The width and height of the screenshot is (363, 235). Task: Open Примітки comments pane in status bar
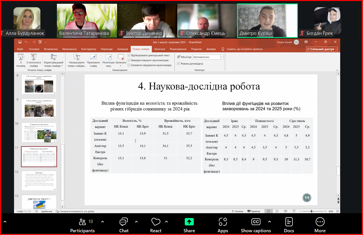pyautogui.click(x=254, y=211)
